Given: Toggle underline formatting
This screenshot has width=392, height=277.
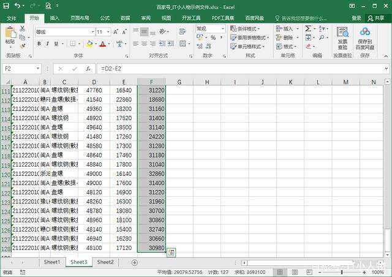Looking at the screenshot, I should coord(56,44).
